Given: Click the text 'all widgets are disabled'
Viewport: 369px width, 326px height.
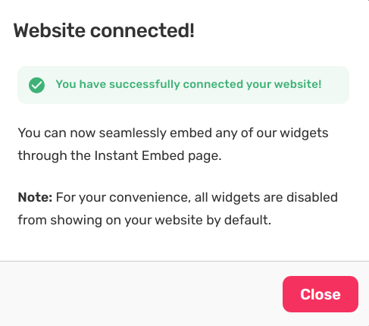Looking at the screenshot, I should [266, 197].
